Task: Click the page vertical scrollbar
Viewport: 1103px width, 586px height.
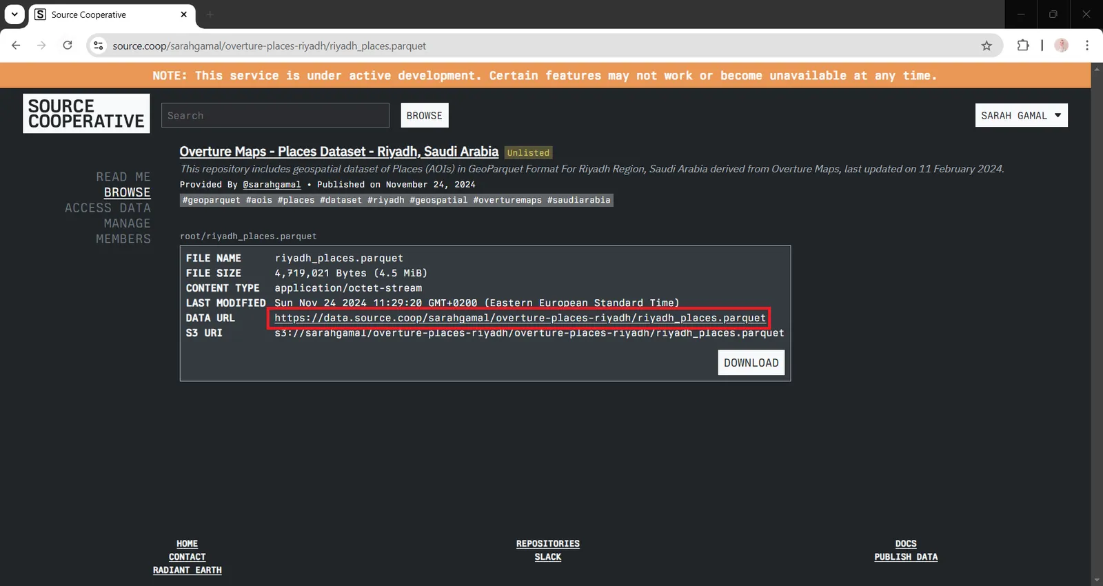Action: click(1097, 324)
